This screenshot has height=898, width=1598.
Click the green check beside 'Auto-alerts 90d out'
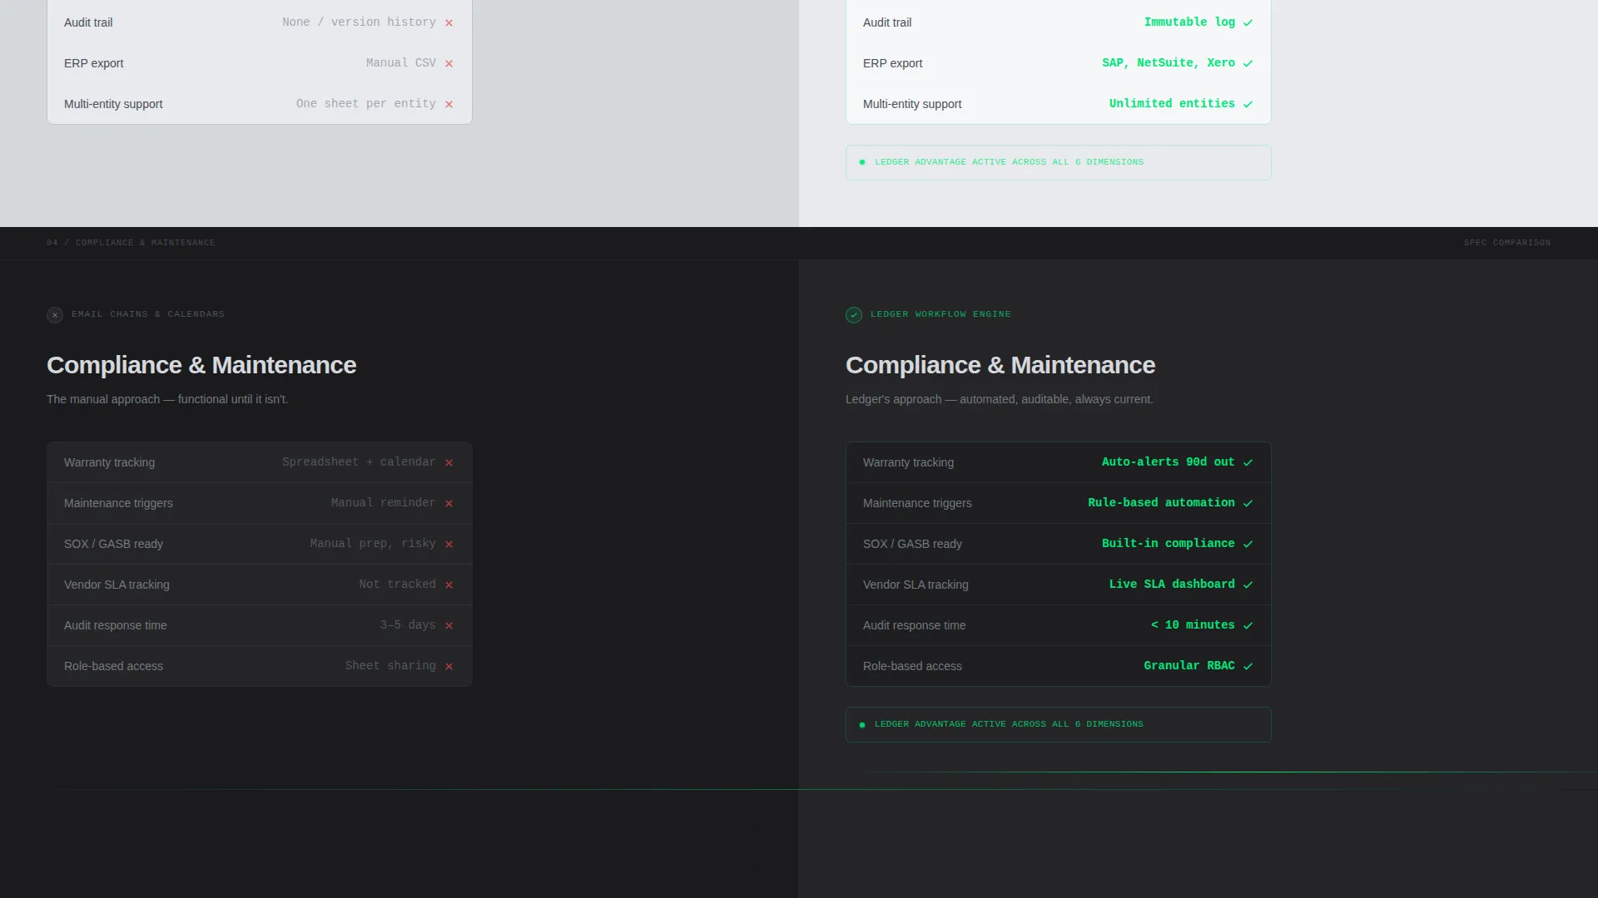tap(1248, 463)
